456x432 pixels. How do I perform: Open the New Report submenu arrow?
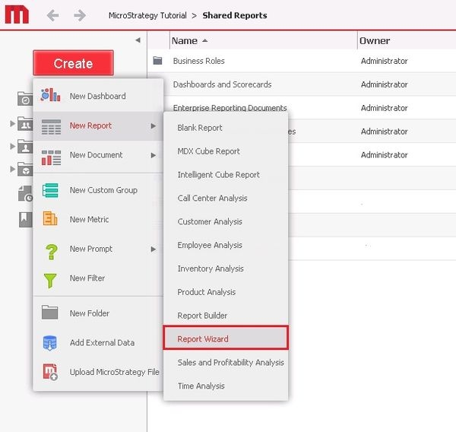[x=154, y=125]
